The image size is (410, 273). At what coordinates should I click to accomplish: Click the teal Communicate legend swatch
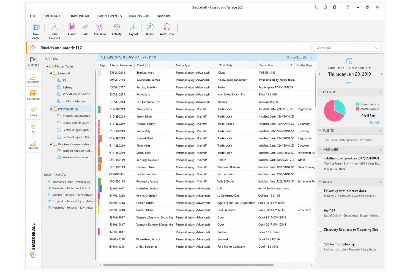coord(357,104)
